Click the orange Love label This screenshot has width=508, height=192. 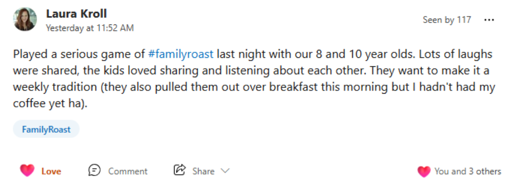(x=51, y=171)
